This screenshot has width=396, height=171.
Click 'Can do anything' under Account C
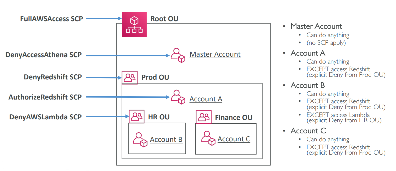(x=328, y=139)
